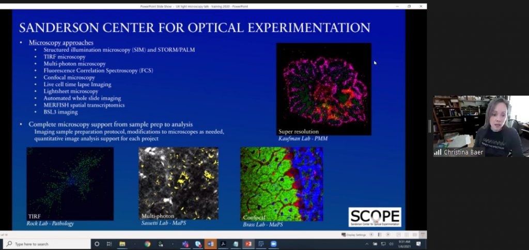The height and width of the screenshot is (250, 529).
Task: Click the SCOPE logo on the slide
Action: click(375, 217)
